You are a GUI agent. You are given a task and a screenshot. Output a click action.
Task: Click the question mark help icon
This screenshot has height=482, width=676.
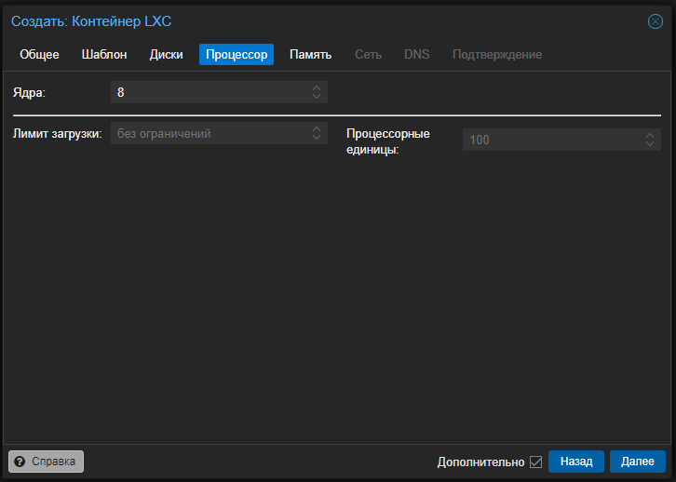click(x=20, y=462)
